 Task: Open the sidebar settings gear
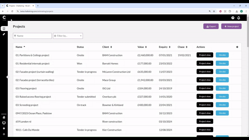coord(4,128)
